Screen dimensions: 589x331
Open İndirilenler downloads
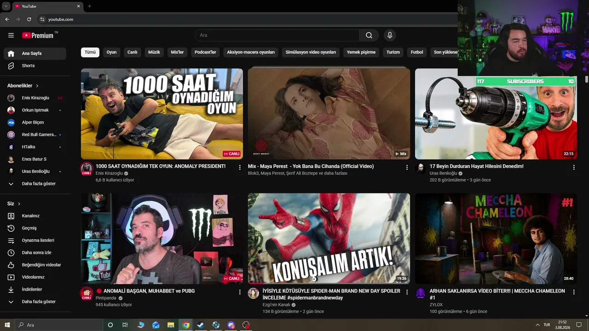[x=35, y=290]
